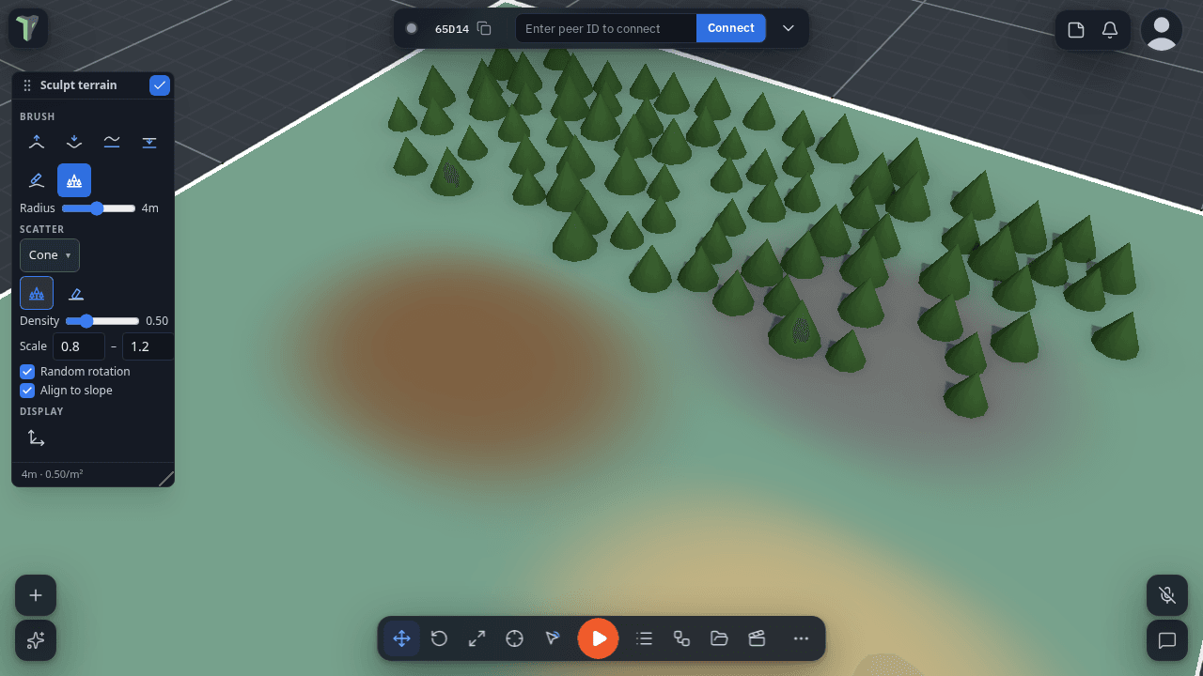Select the scatter brush in Brush section

74,179
